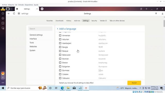Click the page vertical scrollbar thumb

[164, 24]
